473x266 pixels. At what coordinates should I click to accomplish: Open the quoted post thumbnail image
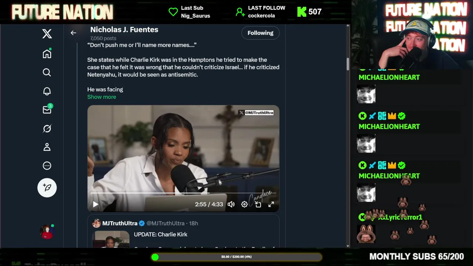(x=110, y=239)
